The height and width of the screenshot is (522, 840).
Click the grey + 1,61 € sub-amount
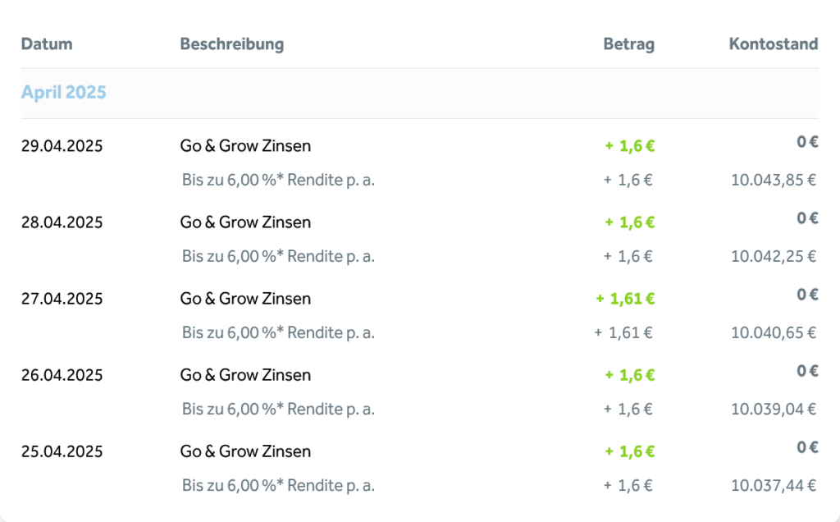(623, 332)
